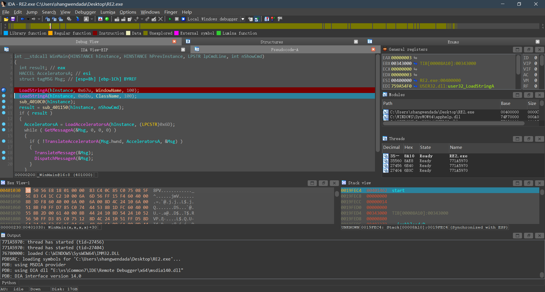Click the blue curved down arrow icon

(x=77, y=19)
